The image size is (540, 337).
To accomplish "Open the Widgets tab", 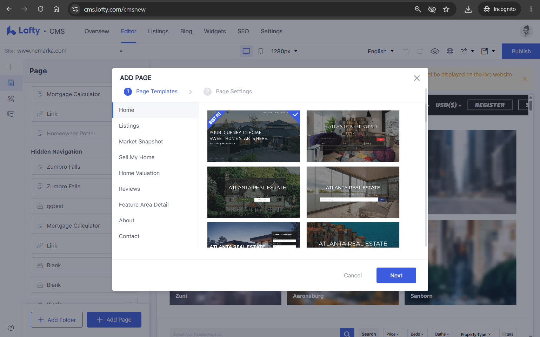I will 215,31.
